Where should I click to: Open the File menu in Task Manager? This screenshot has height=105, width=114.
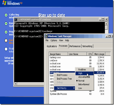tap(47, 40)
